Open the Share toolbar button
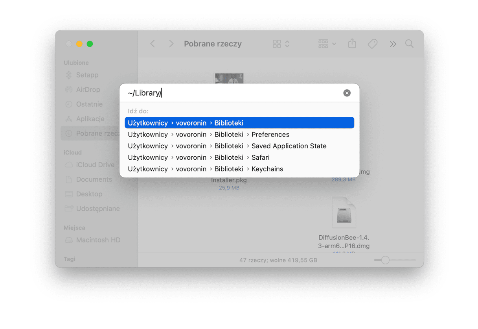 coord(352,43)
